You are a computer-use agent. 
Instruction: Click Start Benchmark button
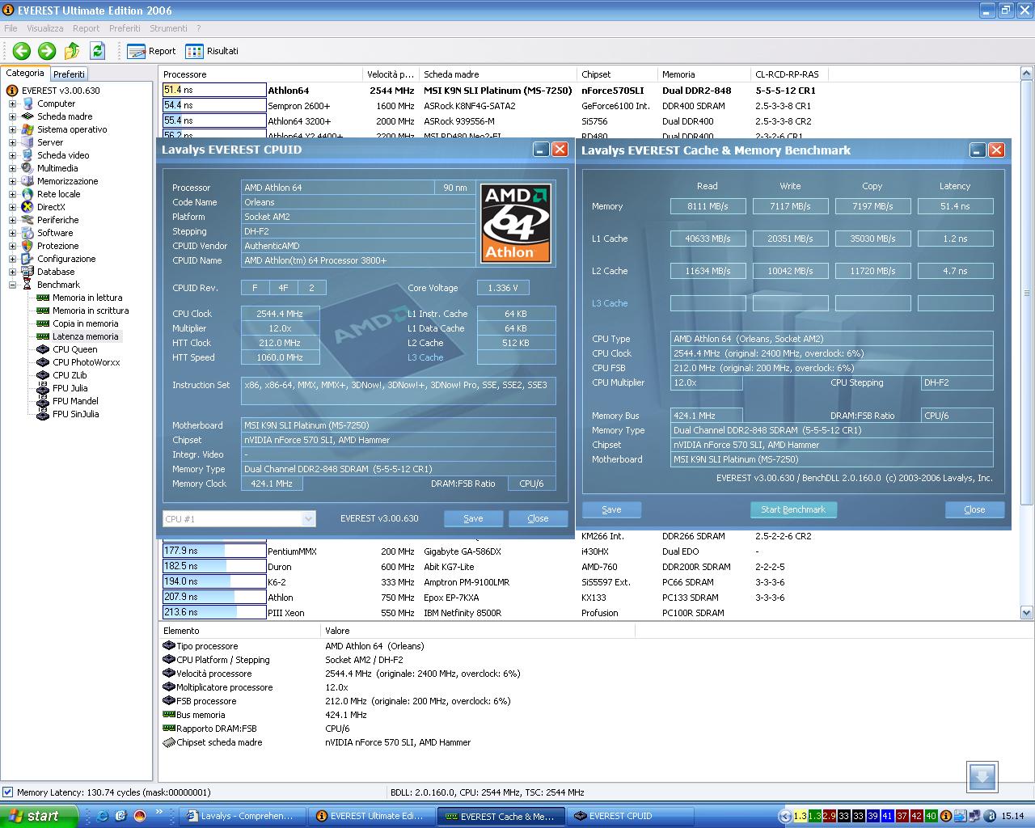(x=793, y=509)
